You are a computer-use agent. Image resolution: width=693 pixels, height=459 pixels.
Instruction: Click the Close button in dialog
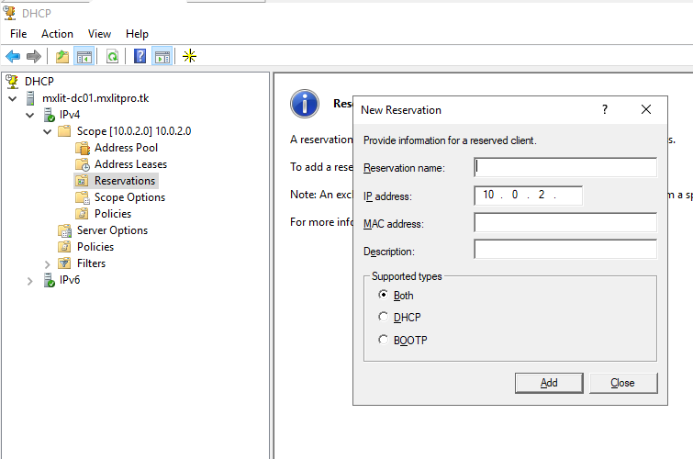(623, 383)
